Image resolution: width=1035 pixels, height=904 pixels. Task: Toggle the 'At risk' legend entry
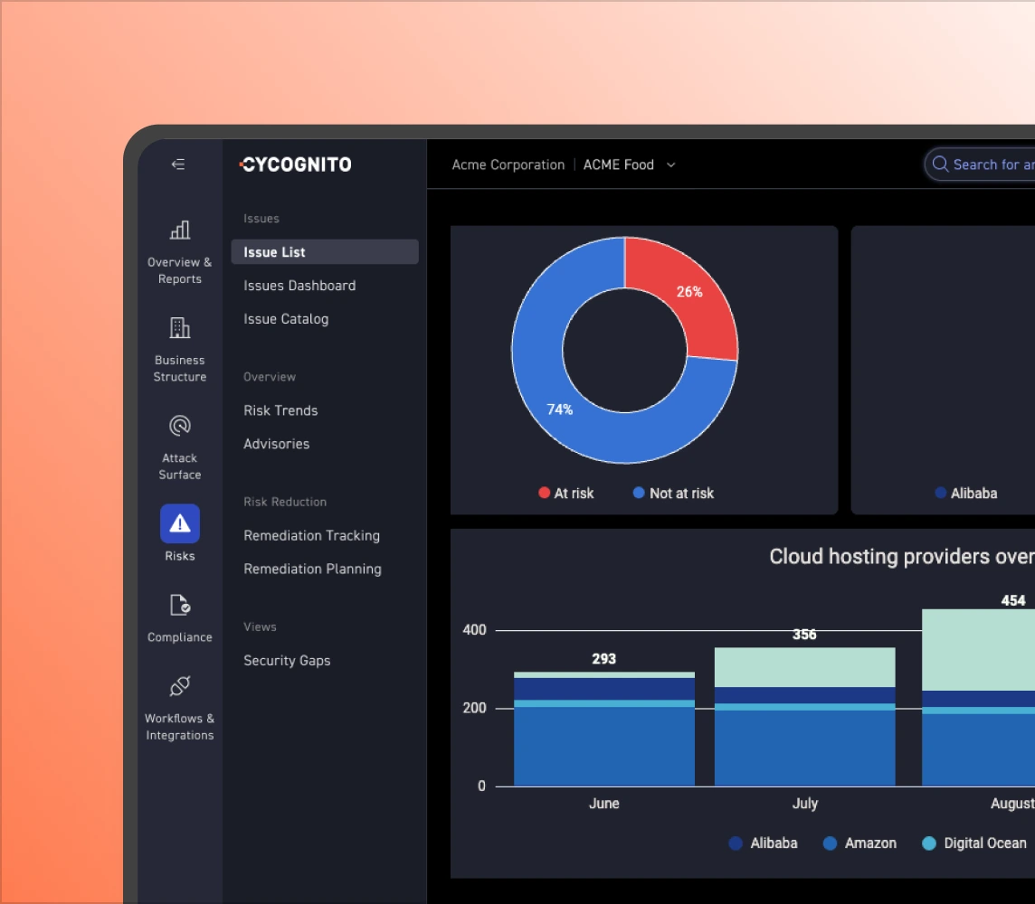[x=565, y=493]
